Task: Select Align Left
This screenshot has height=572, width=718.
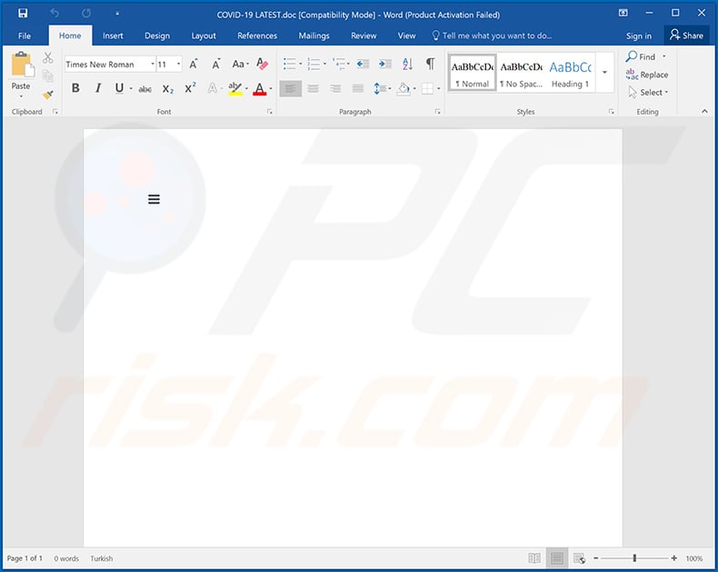Action: point(290,88)
